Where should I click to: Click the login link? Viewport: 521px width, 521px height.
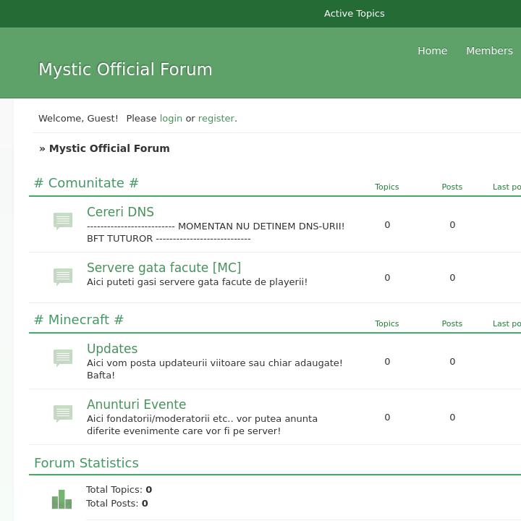click(x=171, y=118)
